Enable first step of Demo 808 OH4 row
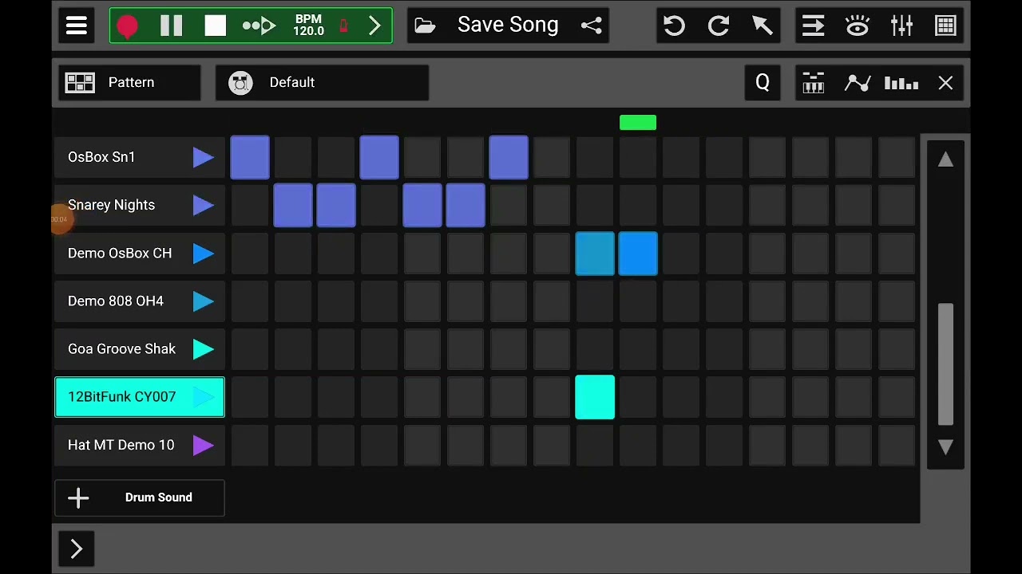Viewport: 1022px width, 574px height. pyautogui.click(x=250, y=301)
